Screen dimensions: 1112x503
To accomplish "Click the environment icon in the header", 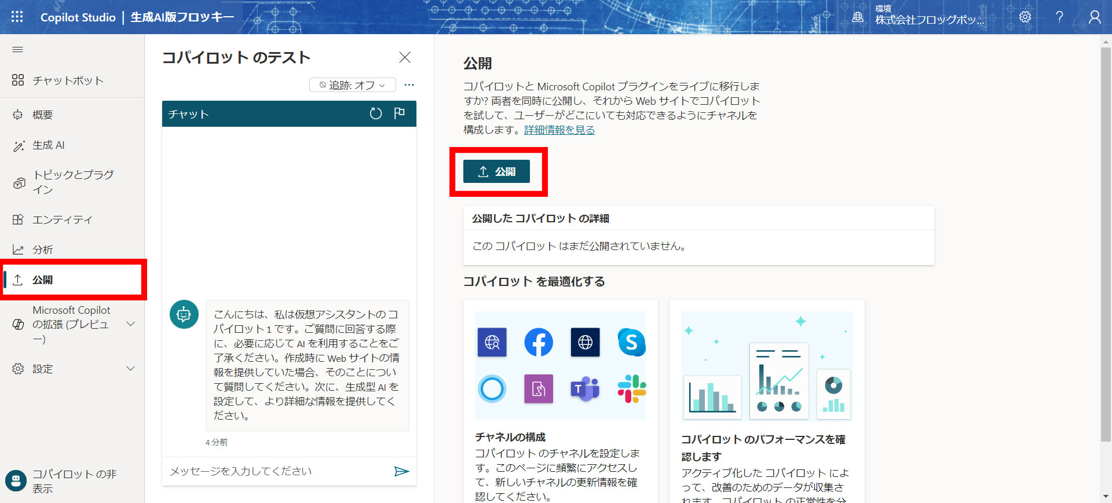I will [858, 17].
